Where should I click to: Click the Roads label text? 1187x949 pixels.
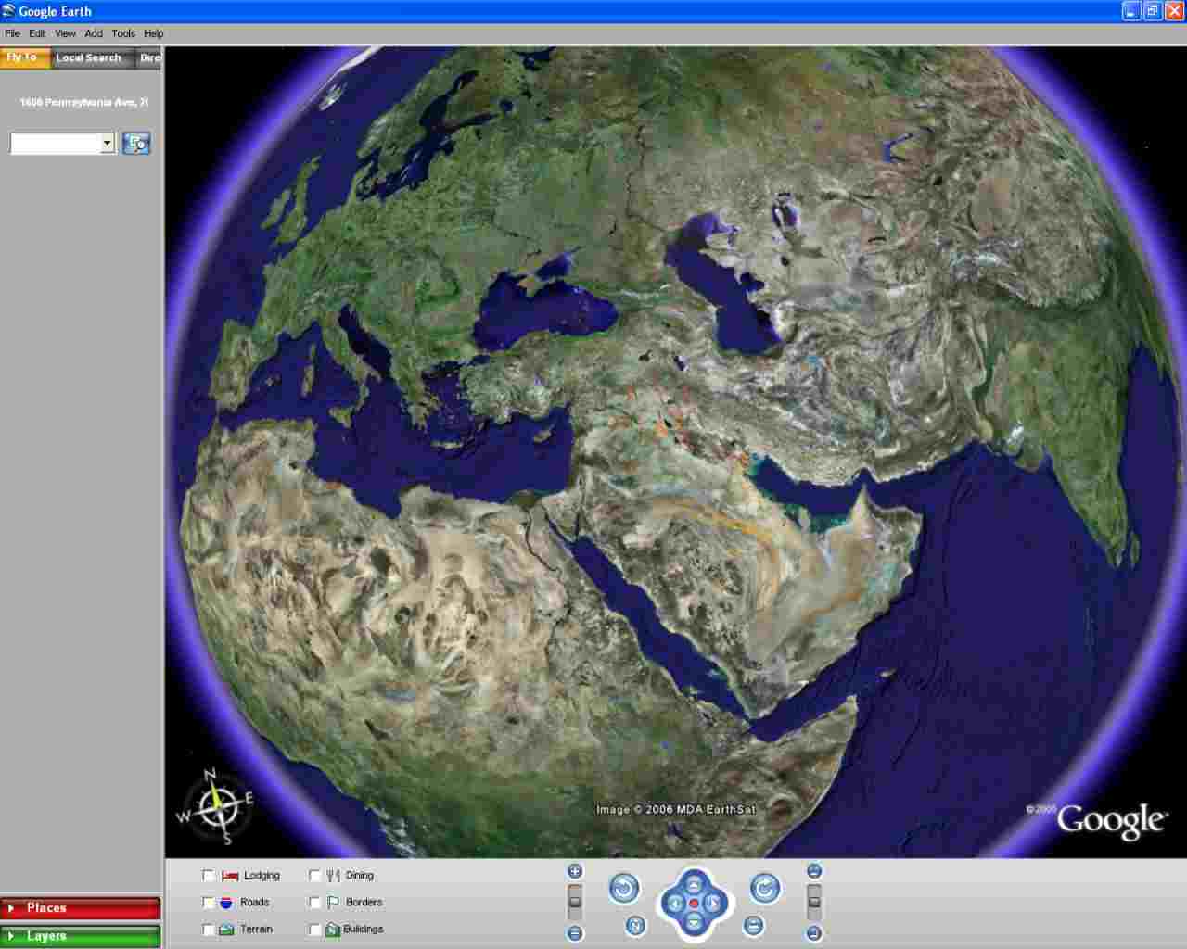254,903
